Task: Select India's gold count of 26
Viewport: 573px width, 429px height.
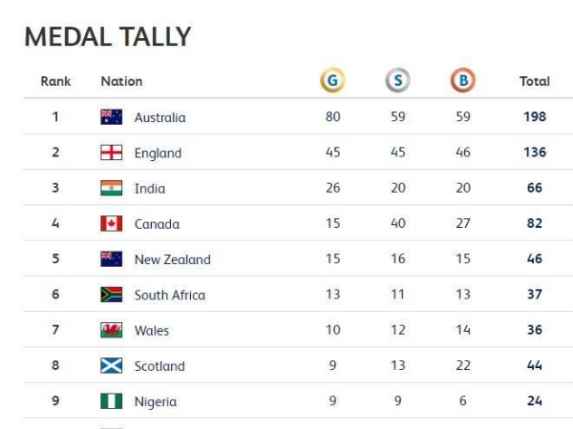Action: 333,188
